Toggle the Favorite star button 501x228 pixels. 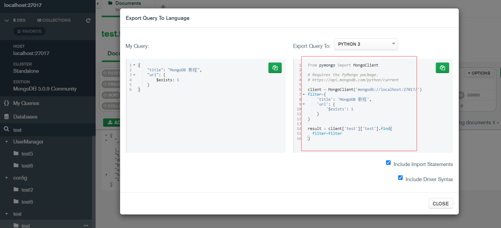click(x=29, y=31)
